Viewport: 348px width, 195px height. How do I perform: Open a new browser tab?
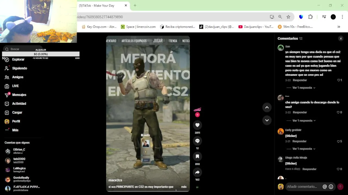tap(135, 5)
